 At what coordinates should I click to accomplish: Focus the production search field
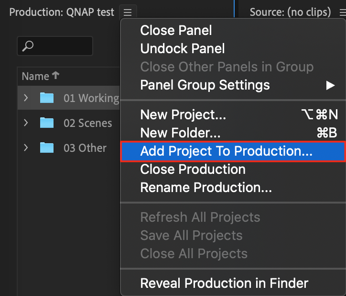coord(55,46)
